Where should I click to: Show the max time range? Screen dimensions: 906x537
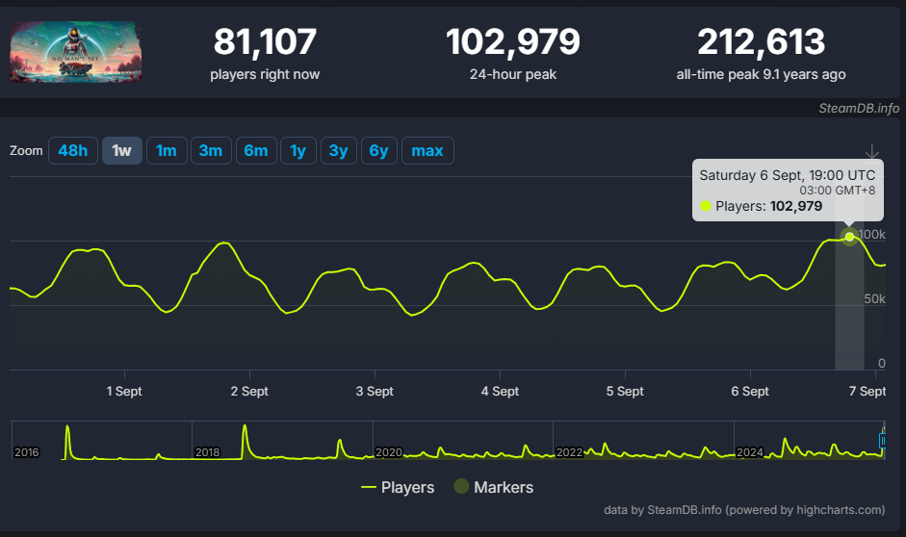pos(427,151)
